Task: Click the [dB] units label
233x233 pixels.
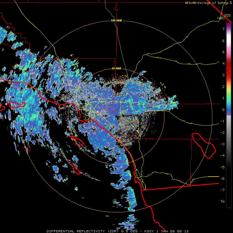Action: coord(221,18)
